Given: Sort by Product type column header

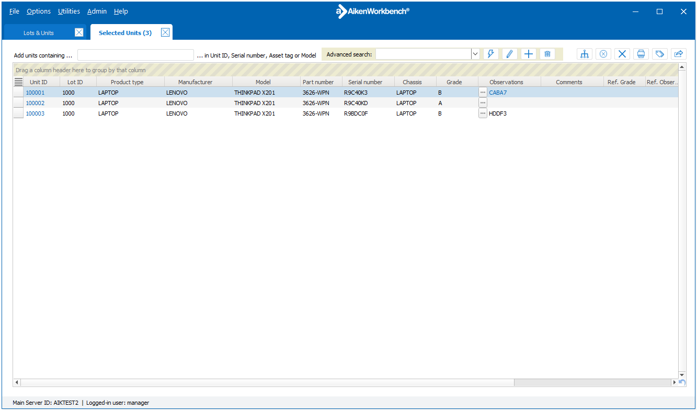Looking at the screenshot, I should pos(130,82).
